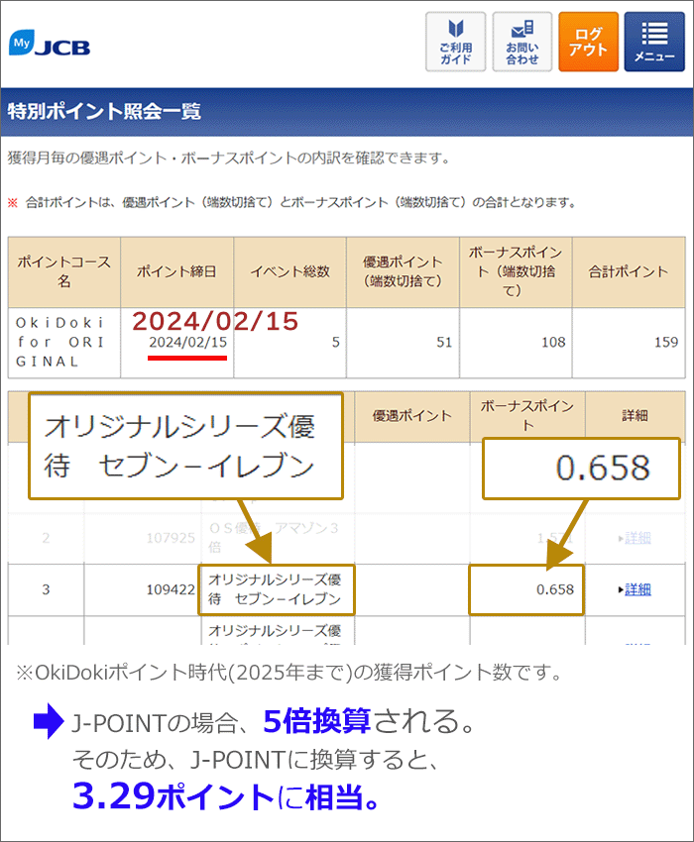Select the date 2024/02/15 under the ポイント締日 column
694x842 pixels.
(x=188, y=342)
